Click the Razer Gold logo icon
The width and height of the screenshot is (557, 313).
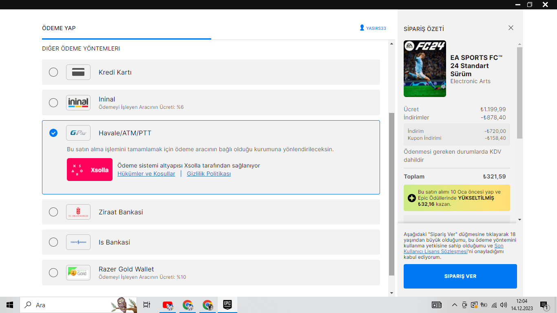[x=78, y=273]
